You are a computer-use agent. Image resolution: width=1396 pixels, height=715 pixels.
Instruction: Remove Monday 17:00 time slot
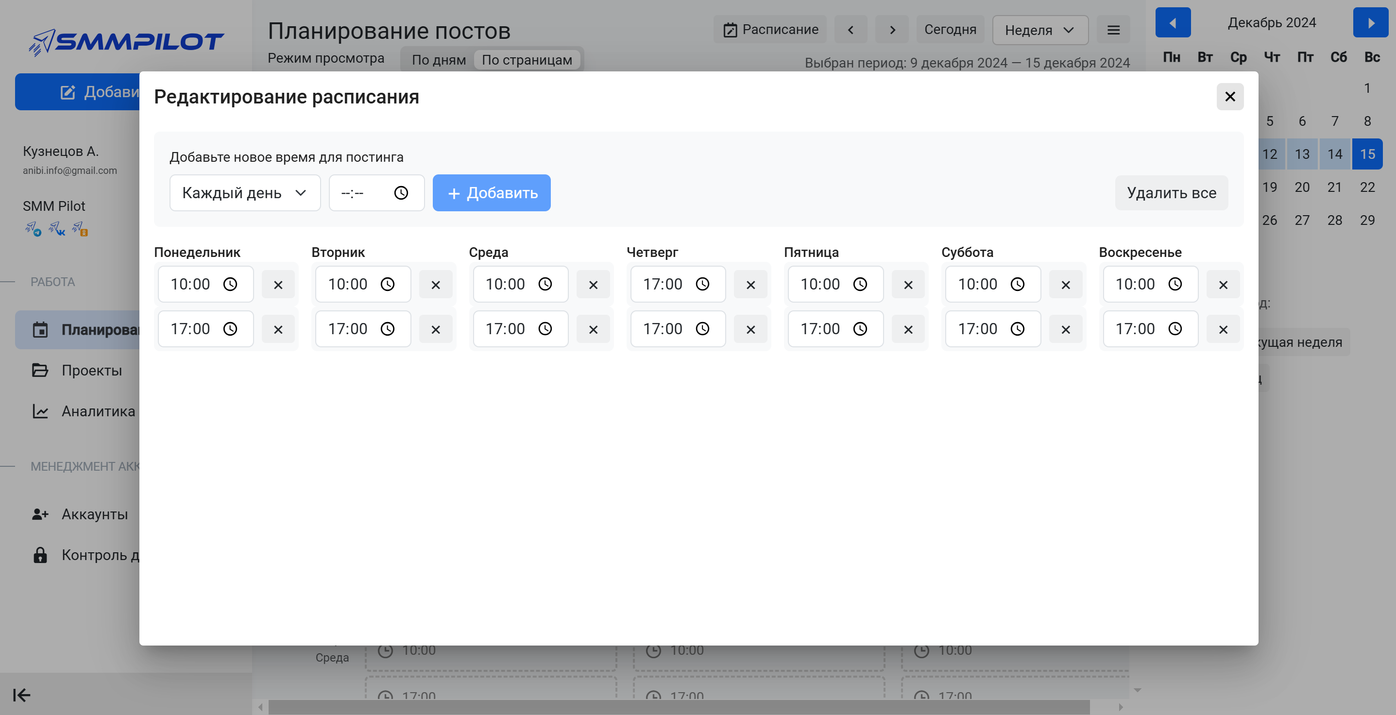278,329
